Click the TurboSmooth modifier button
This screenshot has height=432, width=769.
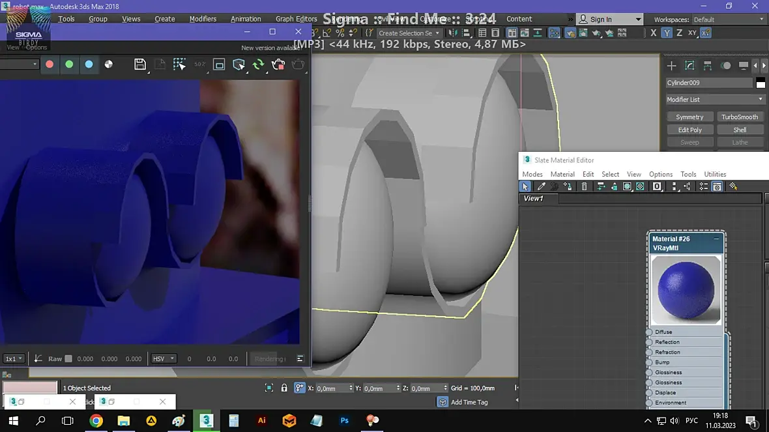click(740, 117)
